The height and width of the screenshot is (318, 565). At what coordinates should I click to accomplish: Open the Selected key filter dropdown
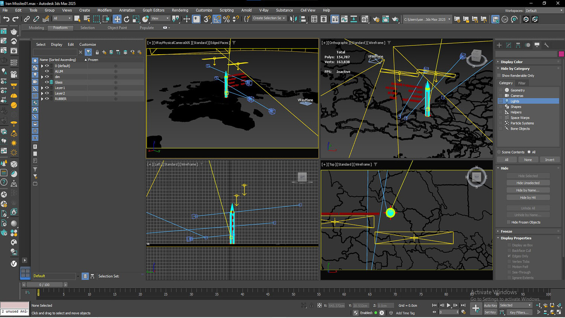pos(515,305)
